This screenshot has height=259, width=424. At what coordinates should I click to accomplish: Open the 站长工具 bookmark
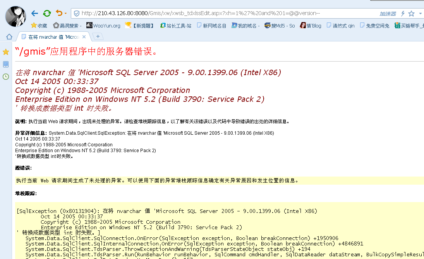[x=176, y=26]
